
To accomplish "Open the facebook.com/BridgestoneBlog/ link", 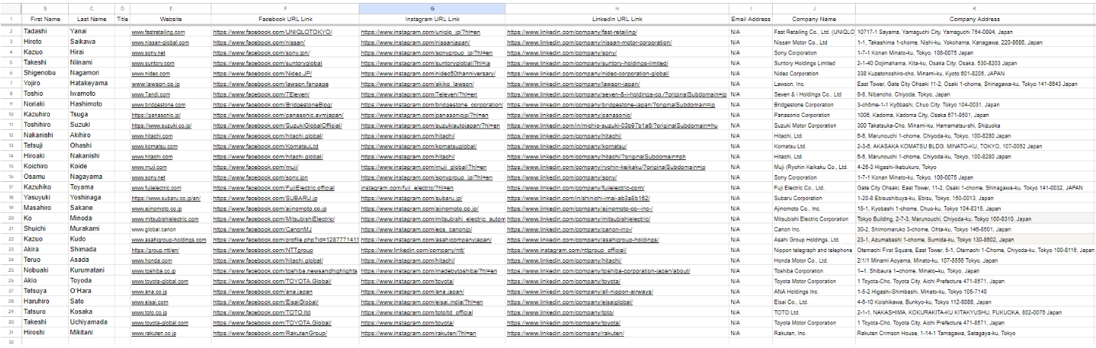I will (x=272, y=105).
